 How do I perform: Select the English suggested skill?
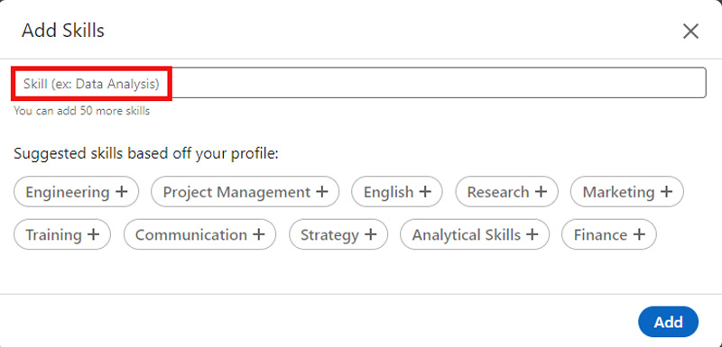397,192
